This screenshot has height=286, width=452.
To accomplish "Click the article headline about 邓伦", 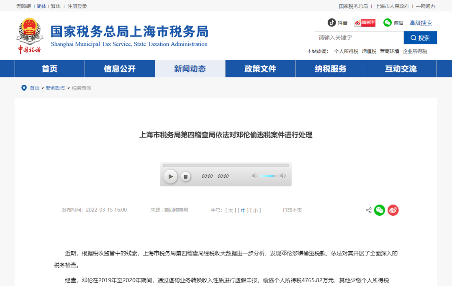I will click(x=226, y=135).
